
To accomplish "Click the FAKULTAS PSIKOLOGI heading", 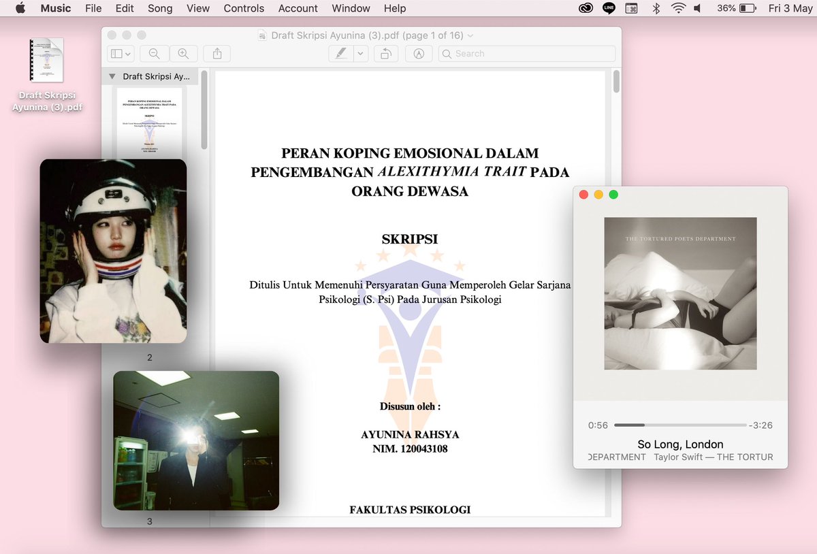I will [410, 510].
